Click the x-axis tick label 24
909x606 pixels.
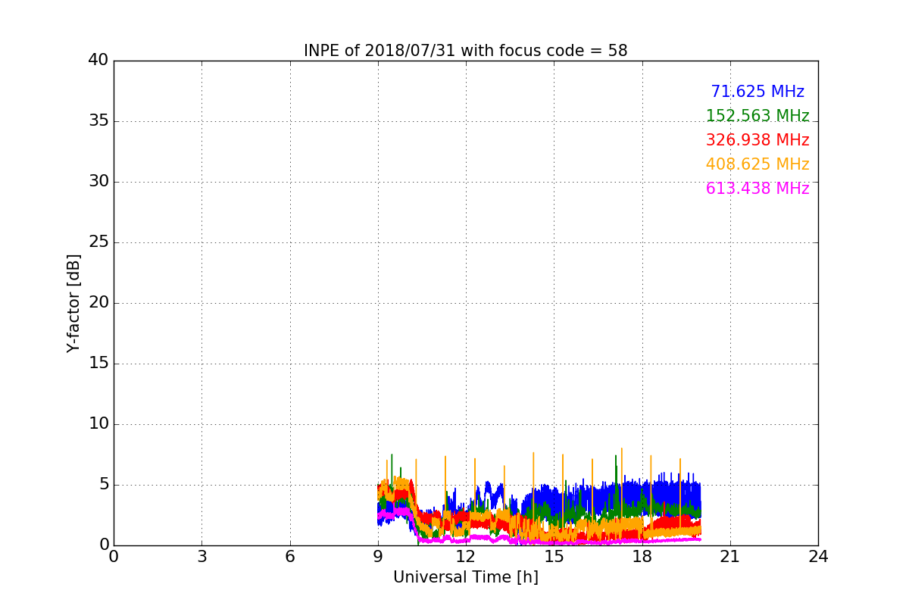tap(818, 557)
